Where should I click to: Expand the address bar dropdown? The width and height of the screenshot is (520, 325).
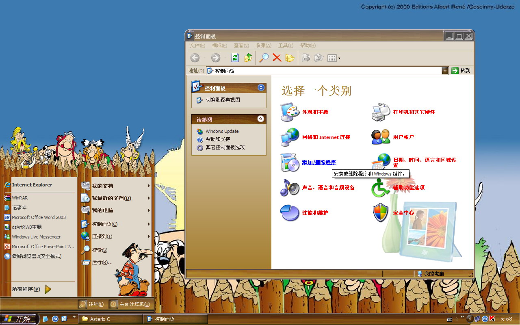[445, 71]
